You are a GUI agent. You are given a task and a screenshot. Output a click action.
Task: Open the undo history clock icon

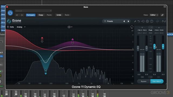[x=143, y=21]
